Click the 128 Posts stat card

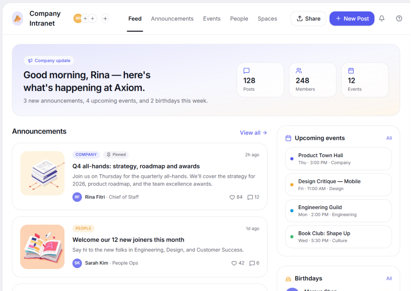260,80
